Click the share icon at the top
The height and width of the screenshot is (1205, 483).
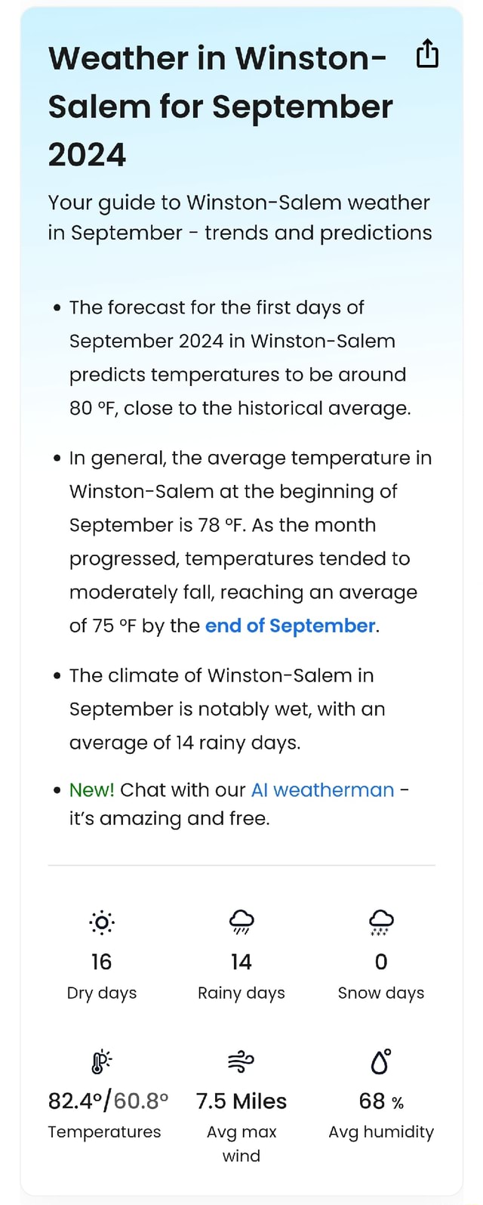tap(428, 54)
